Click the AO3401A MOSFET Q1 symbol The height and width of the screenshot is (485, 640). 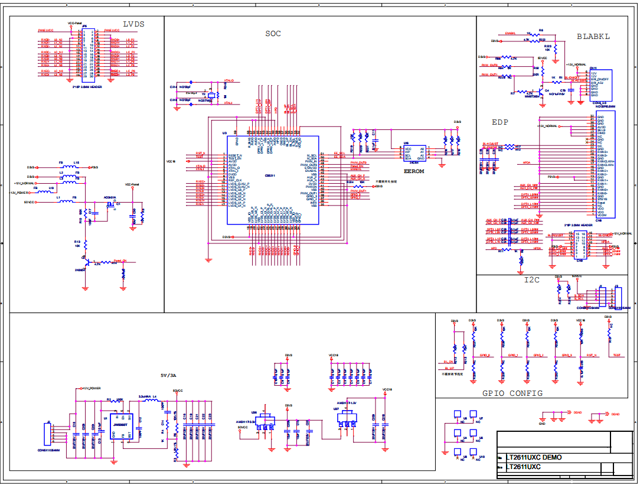110,206
